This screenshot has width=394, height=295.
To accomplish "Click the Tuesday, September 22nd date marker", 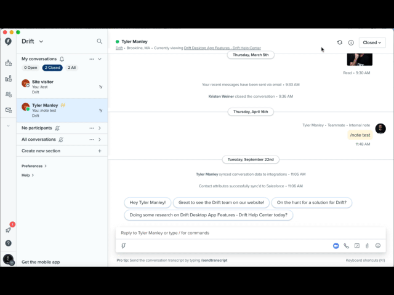I will tap(251, 160).
